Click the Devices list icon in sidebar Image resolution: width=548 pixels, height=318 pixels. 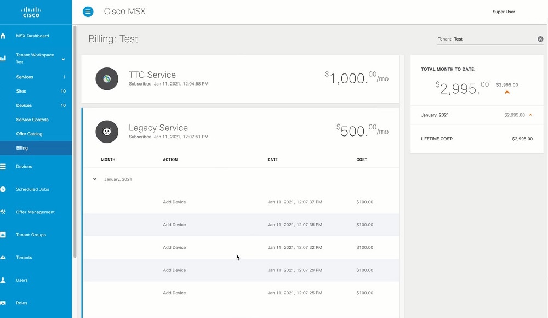pyautogui.click(x=3, y=167)
